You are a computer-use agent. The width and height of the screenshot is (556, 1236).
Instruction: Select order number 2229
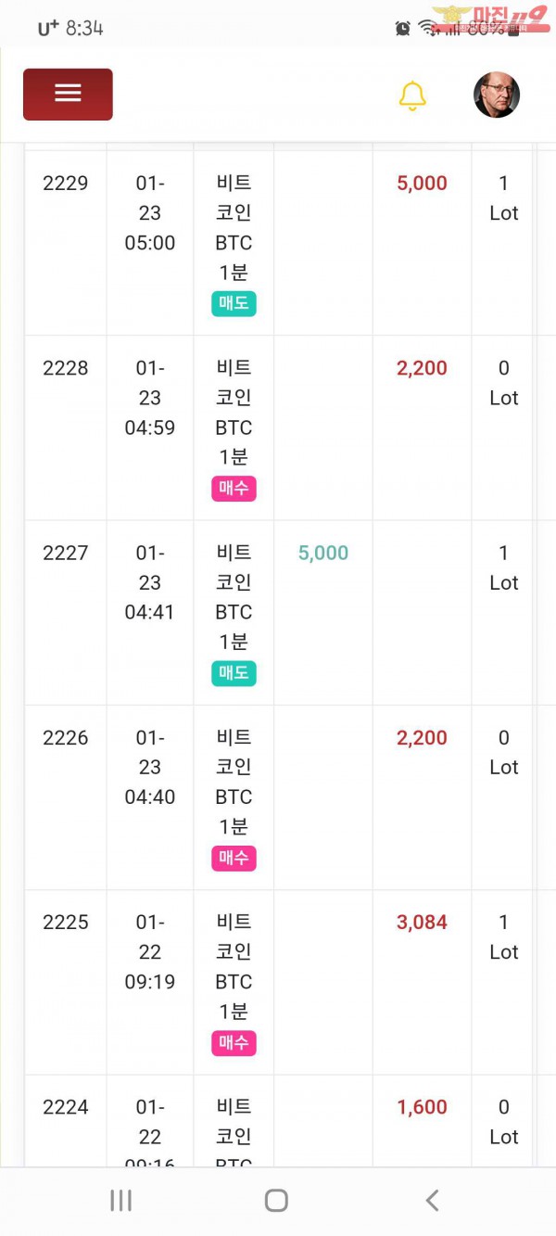click(x=66, y=183)
